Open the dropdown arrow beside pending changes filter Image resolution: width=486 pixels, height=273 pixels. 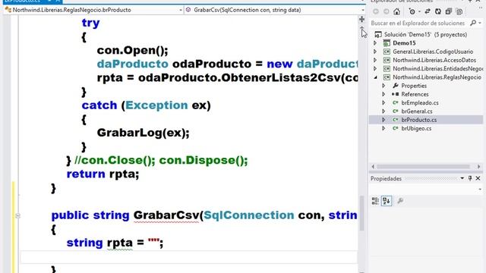pyautogui.click(x=419, y=12)
